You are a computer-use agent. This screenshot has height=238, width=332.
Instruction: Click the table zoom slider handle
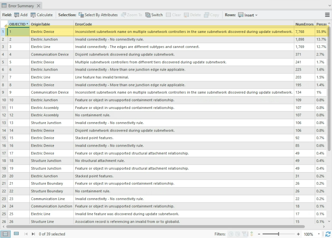coord(278,234)
